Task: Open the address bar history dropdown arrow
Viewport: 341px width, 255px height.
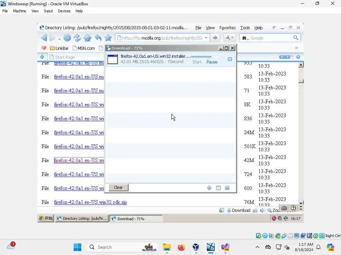Action: click(x=206, y=38)
